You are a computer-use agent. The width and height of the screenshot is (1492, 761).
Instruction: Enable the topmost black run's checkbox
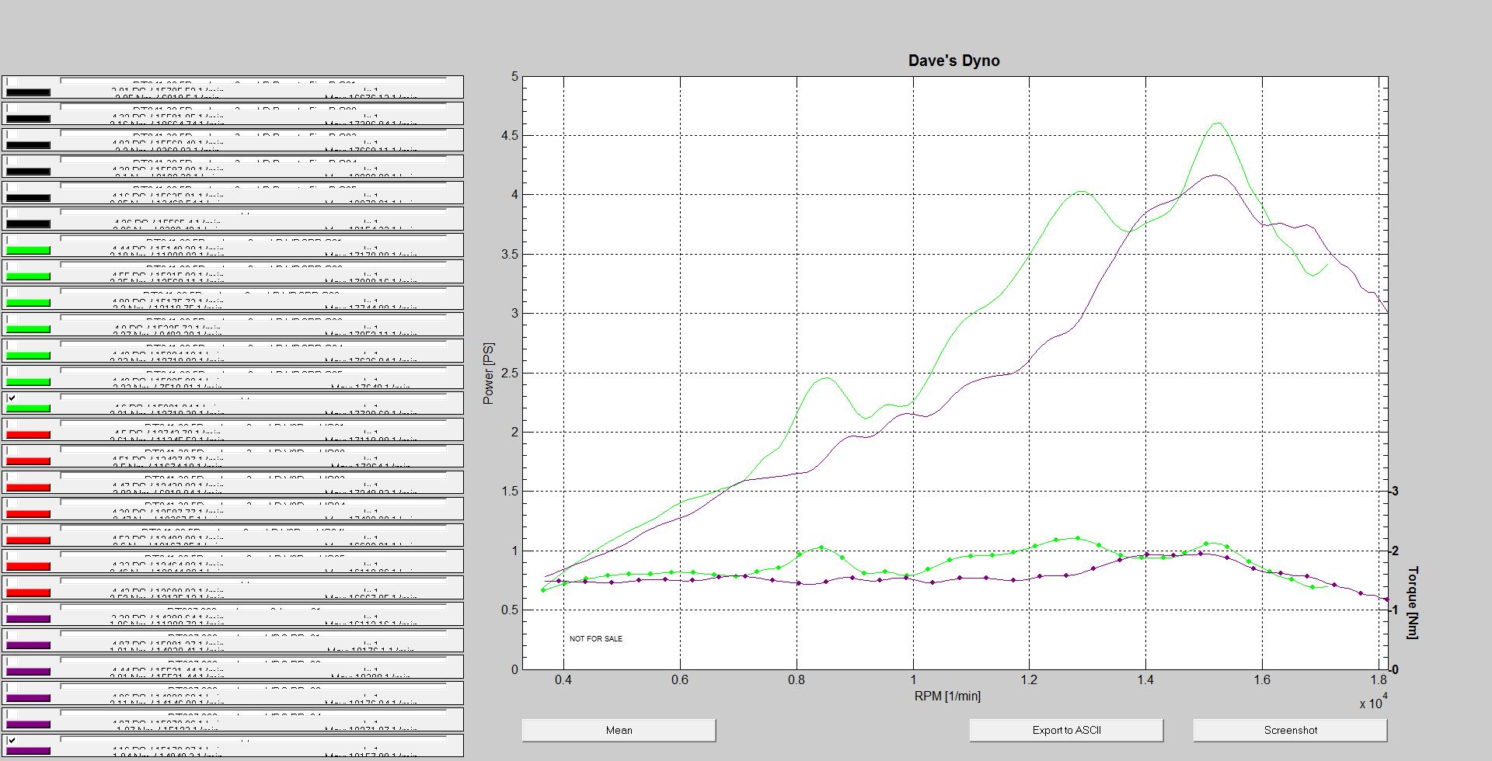tap(12, 82)
